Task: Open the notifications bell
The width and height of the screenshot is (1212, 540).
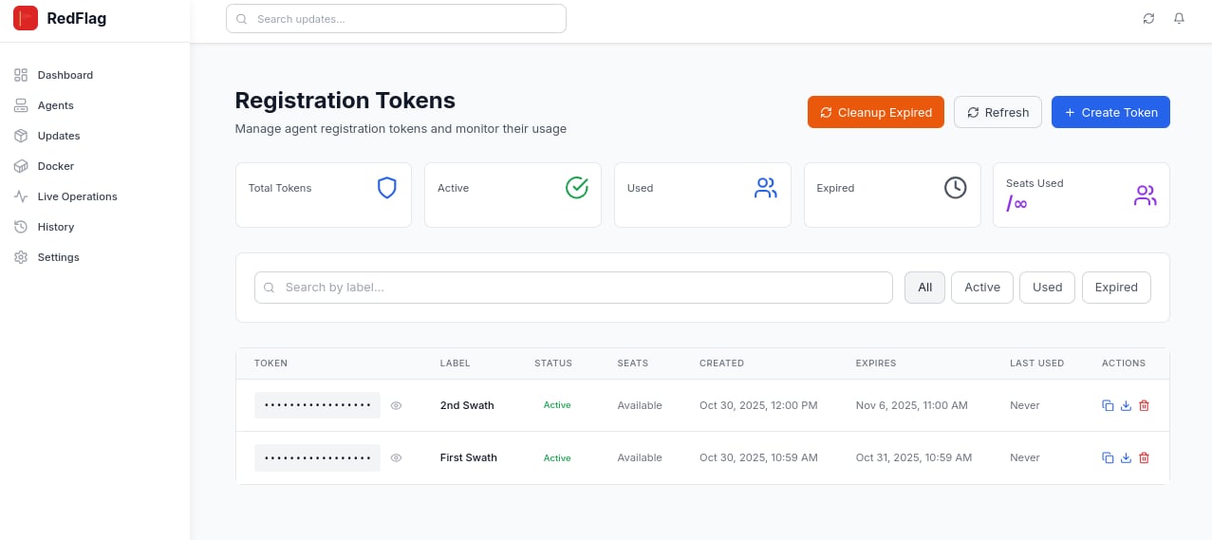Action: pos(1179,19)
